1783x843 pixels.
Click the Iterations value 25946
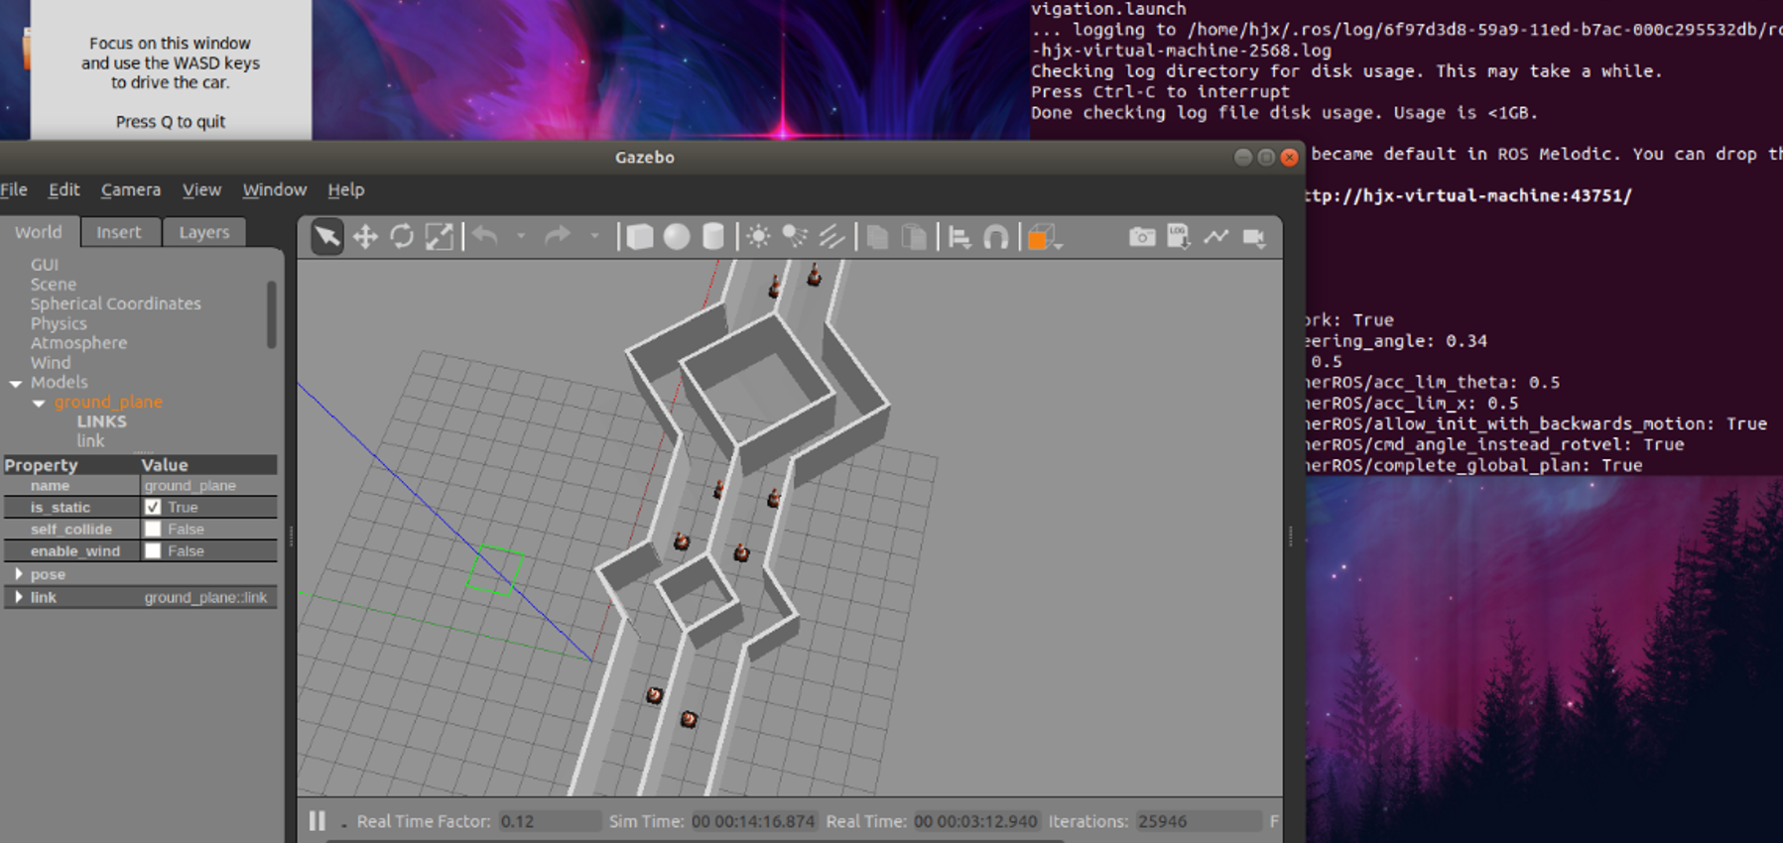1198,821
